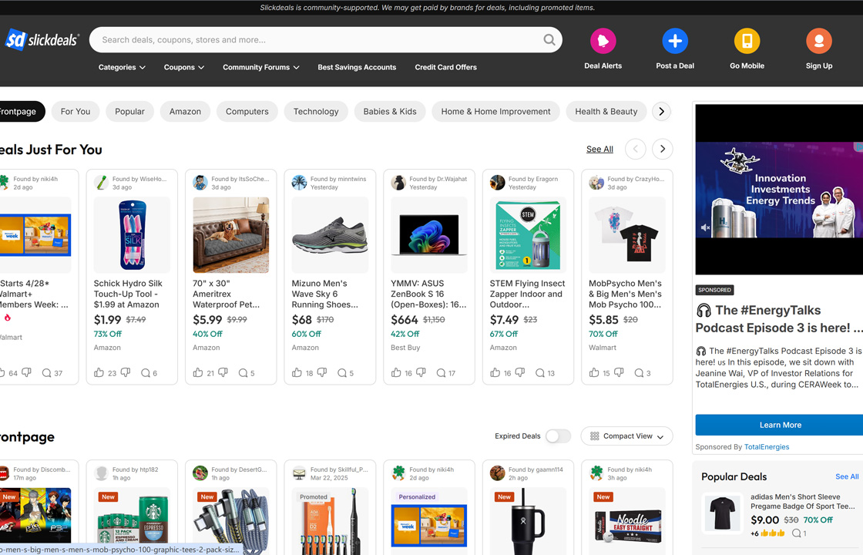Open the Noodle golf balls deal thumbnail
Image resolution: width=863 pixels, height=555 pixels.
coord(627,521)
